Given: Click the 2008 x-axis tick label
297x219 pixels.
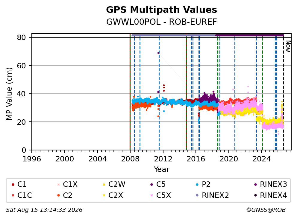Looking at the screenshot, I should coord(130,159).
